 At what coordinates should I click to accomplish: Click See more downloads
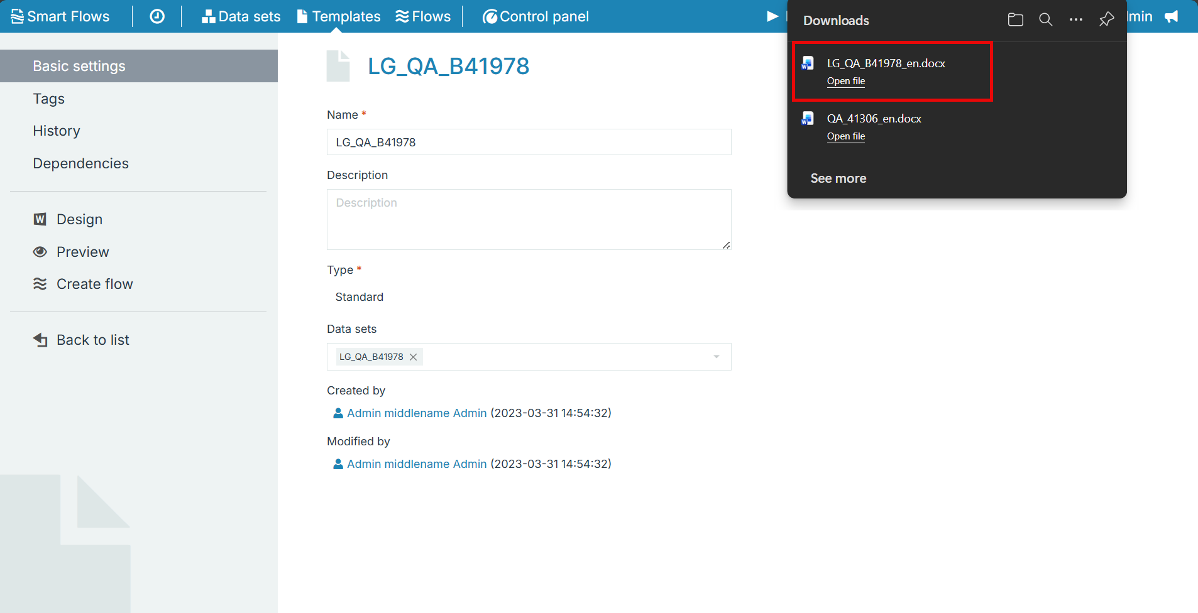(838, 178)
